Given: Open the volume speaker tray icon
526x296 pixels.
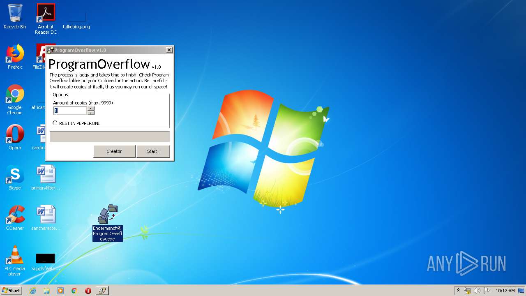Looking at the screenshot, I should (x=477, y=291).
